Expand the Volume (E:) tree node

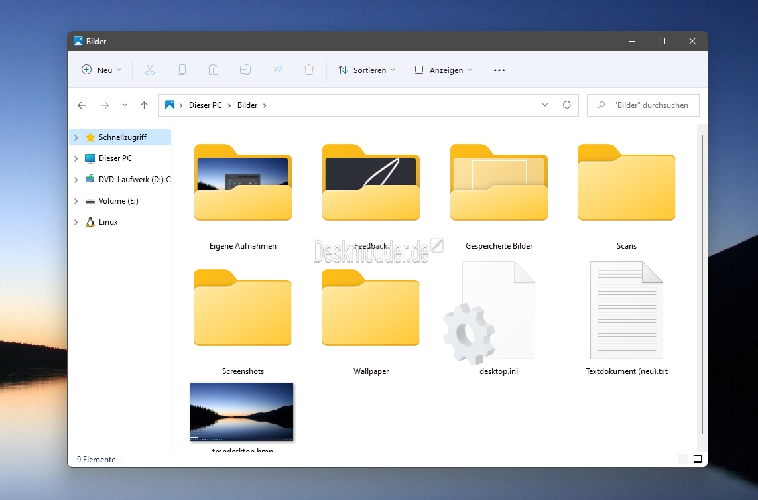pos(76,201)
